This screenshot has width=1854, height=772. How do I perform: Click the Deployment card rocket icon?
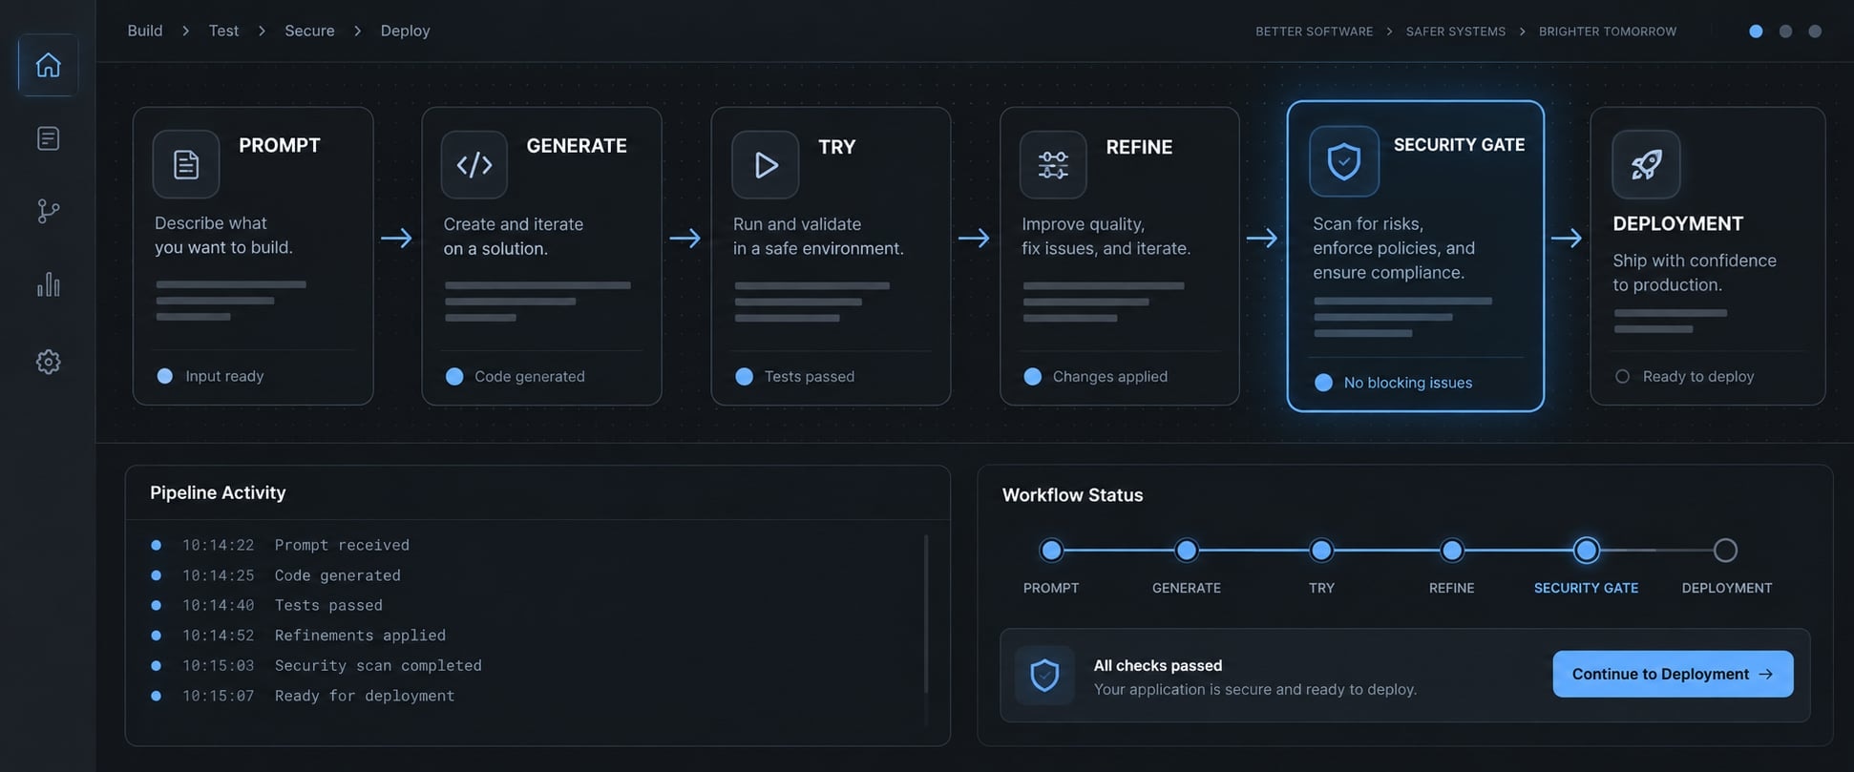pyautogui.click(x=1646, y=164)
